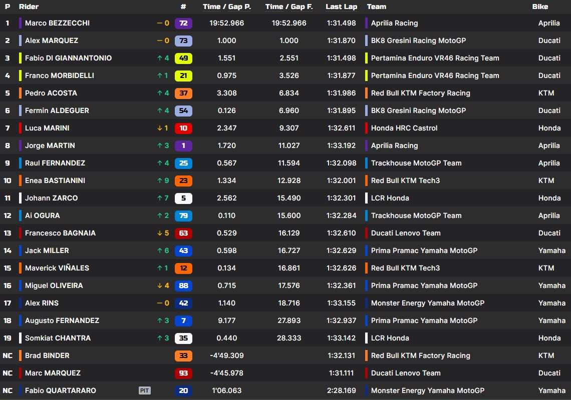Click Marc Marquez's last lap 1:31.111
The height and width of the screenshot is (400, 571).
tap(341, 373)
